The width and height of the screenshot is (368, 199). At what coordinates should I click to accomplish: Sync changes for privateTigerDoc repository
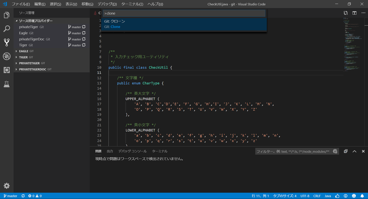(84, 39)
